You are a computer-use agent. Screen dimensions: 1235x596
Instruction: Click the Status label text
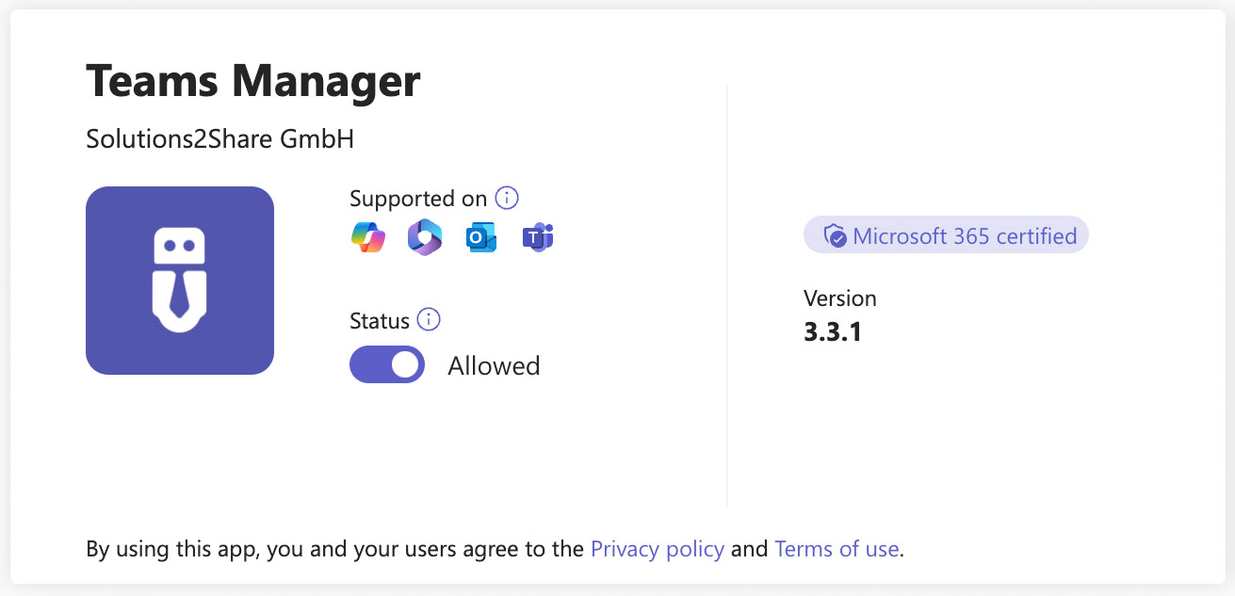380,321
